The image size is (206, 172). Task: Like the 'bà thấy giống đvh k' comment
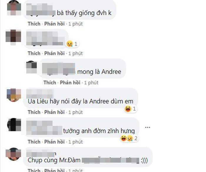pyautogui.click(x=34, y=24)
